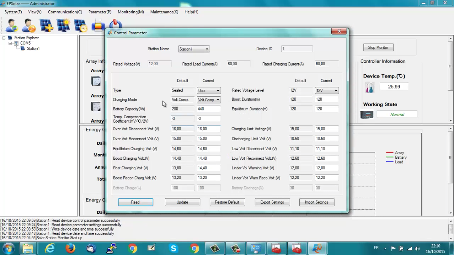The width and height of the screenshot is (454, 255).
Task: Expand the battery Type current dropdown
Action: coord(209,91)
